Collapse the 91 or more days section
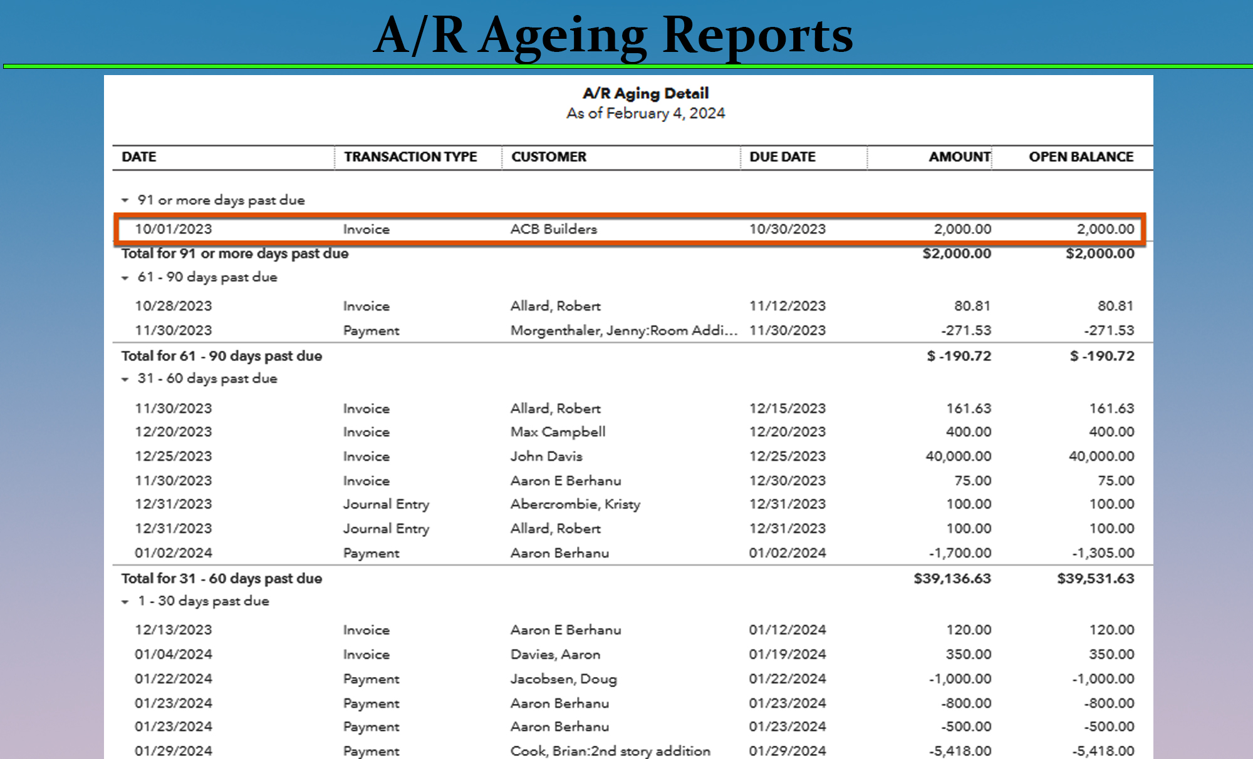 125,200
